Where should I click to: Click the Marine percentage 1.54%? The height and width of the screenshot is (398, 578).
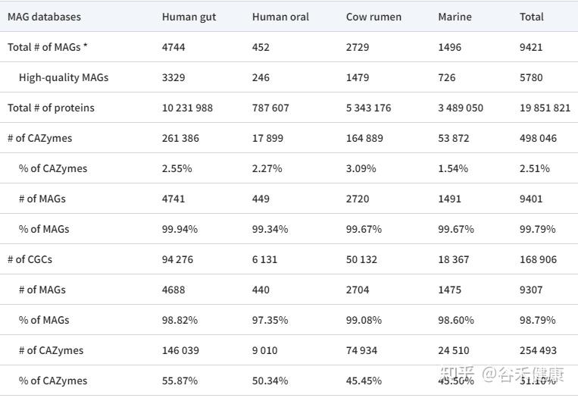[453, 168]
